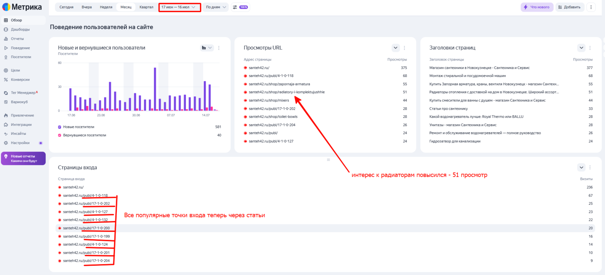Click the Добавить button
The width and height of the screenshot is (605, 275).
[570, 7]
